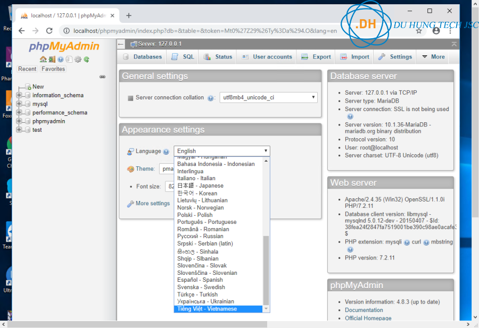Click the browser reload page button

[49, 31]
